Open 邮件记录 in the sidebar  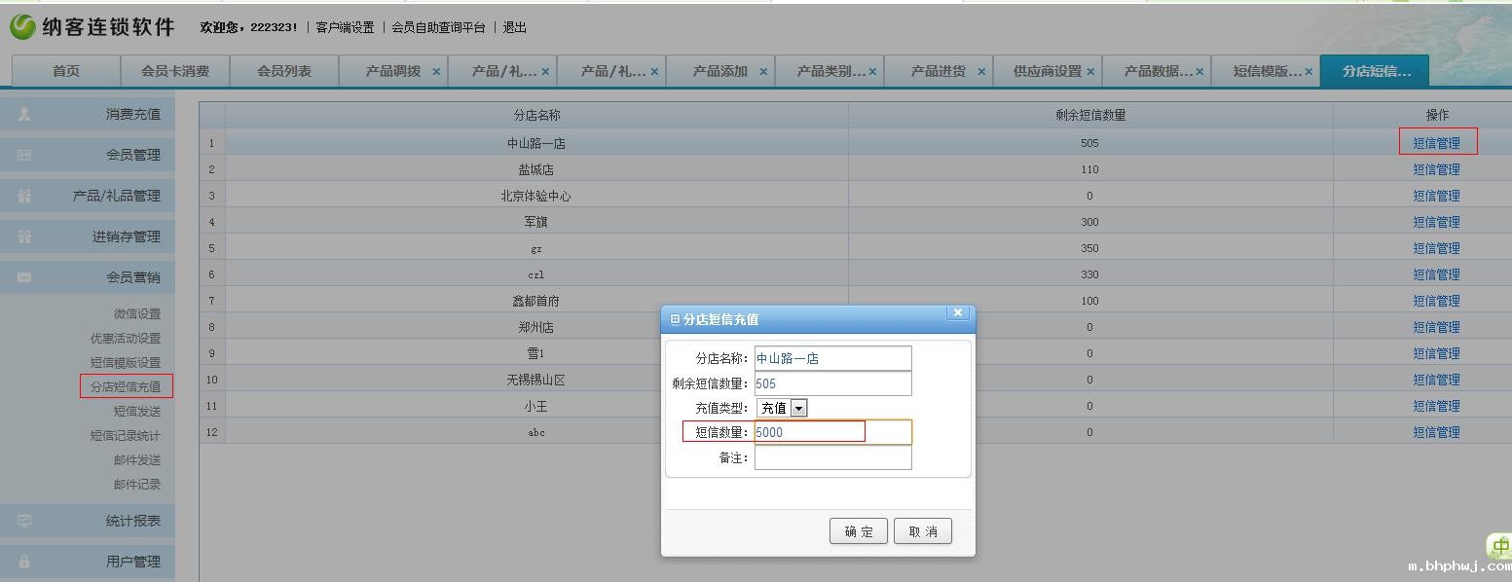(137, 484)
